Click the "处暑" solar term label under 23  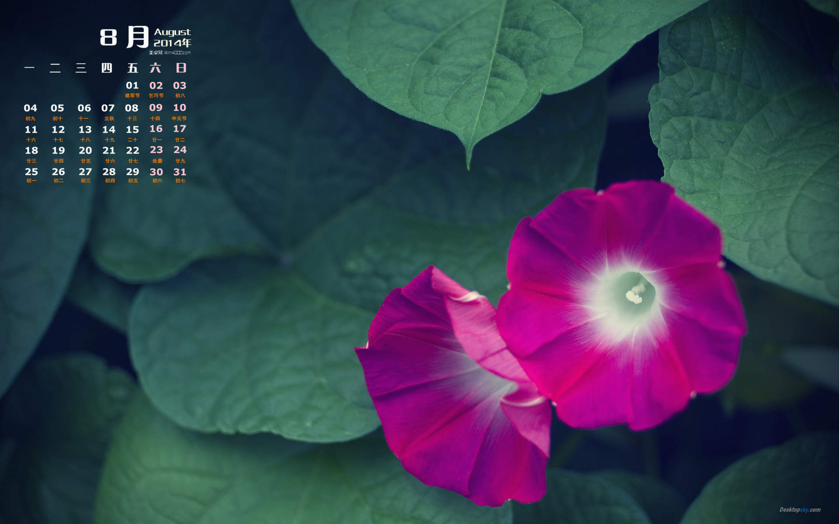(157, 161)
